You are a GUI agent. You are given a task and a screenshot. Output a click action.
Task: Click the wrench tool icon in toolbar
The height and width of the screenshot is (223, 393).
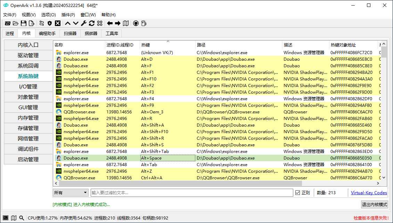(x=84, y=23)
